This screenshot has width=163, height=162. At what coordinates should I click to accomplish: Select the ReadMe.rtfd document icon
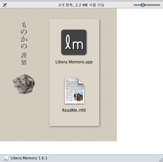pyautogui.click(x=74, y=91)
